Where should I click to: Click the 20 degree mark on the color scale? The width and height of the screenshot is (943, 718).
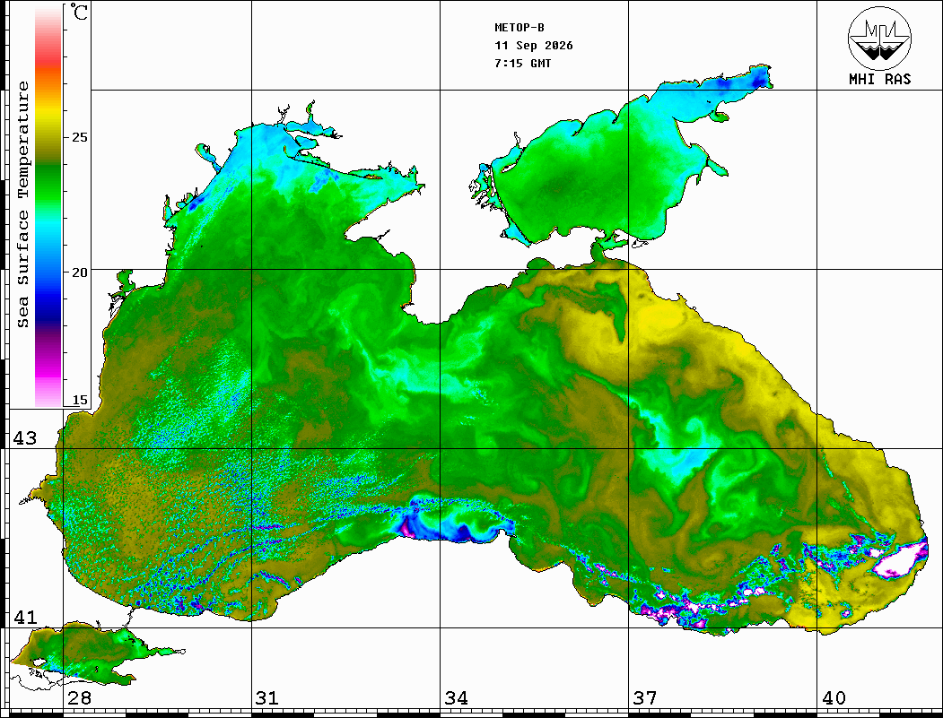(79, 272)
